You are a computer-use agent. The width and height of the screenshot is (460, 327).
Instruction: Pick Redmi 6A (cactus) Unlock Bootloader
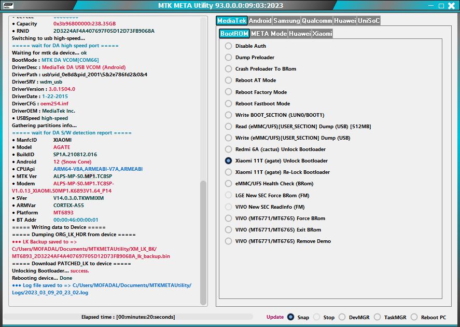pyautogui.click(x=228, y=149)
